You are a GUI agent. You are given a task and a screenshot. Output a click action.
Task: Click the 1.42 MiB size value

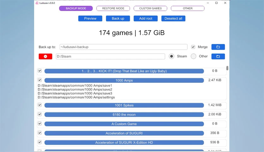(215, 105)
